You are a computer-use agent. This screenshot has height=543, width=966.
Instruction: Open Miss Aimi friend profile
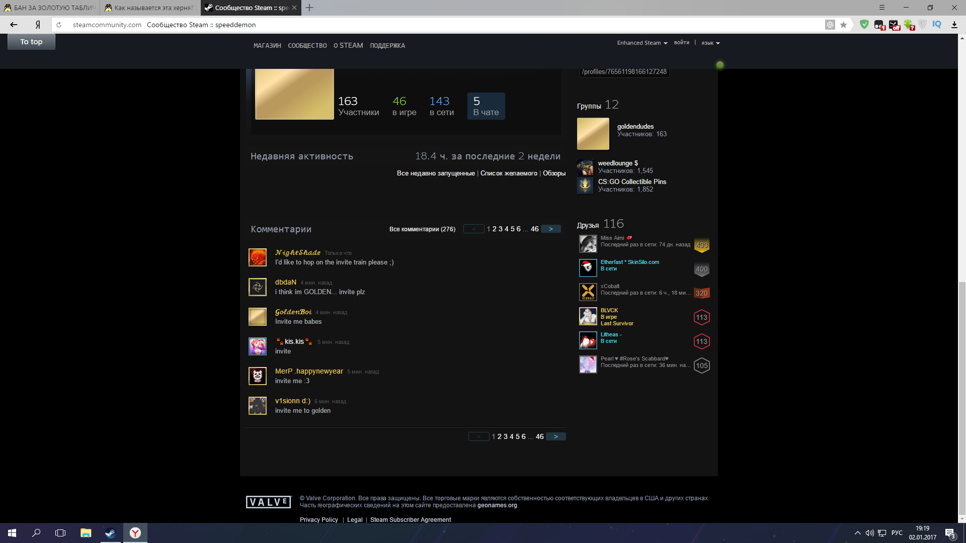tap(612, 238)
